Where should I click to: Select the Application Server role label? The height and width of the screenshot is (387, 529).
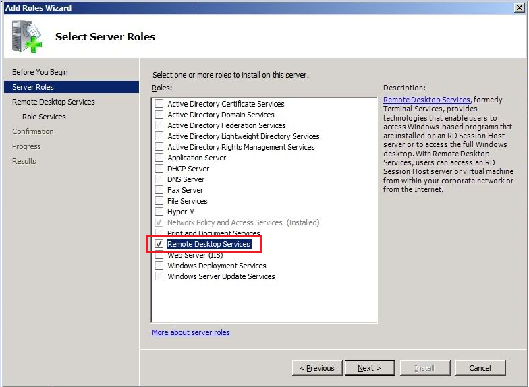pos(197,158)
